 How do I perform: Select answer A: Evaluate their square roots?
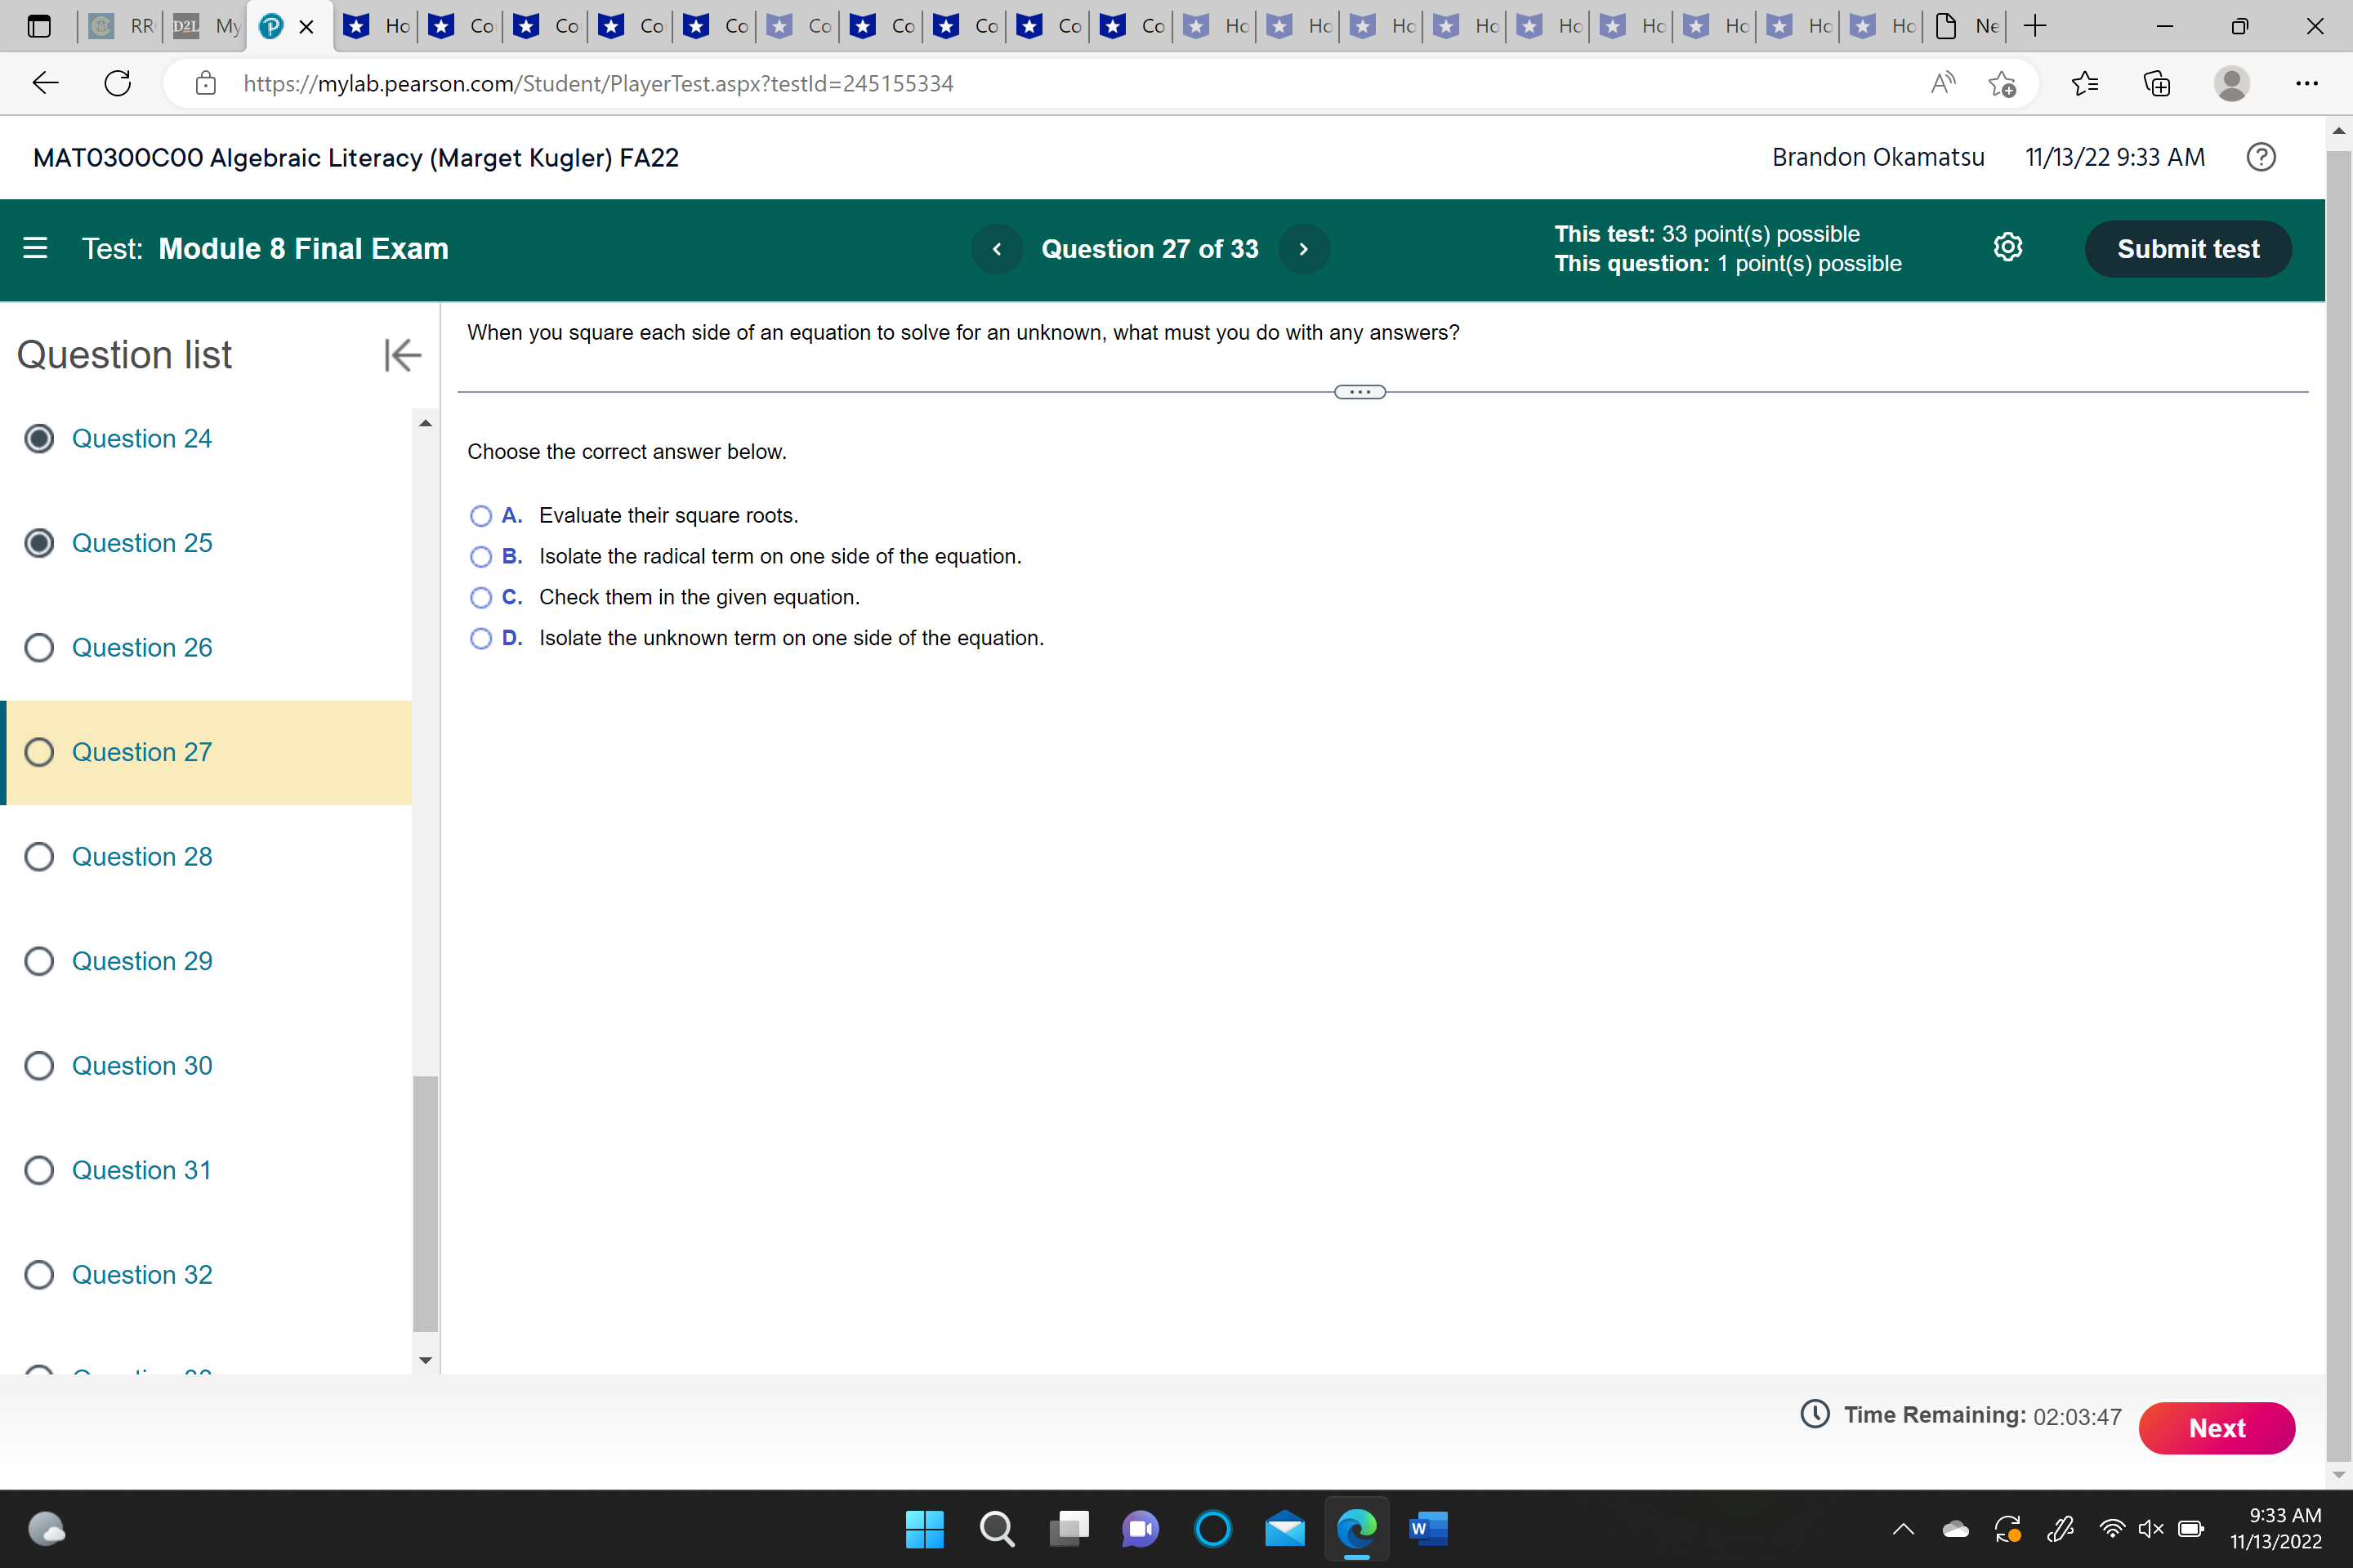pos(480,516)
